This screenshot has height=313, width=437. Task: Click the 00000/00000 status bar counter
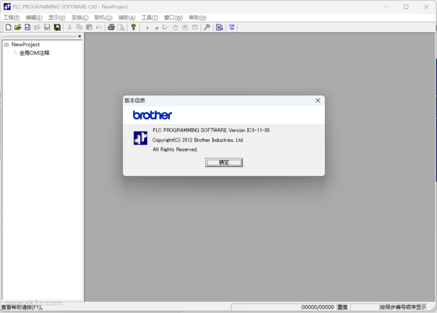(318, 307)
